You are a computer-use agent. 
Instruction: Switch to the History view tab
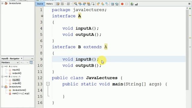click(49, 4)
